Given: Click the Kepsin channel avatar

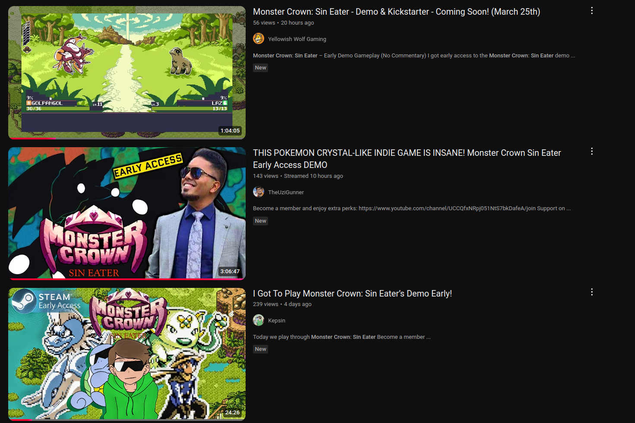Looking at the screenshot, I should [259, 320].
